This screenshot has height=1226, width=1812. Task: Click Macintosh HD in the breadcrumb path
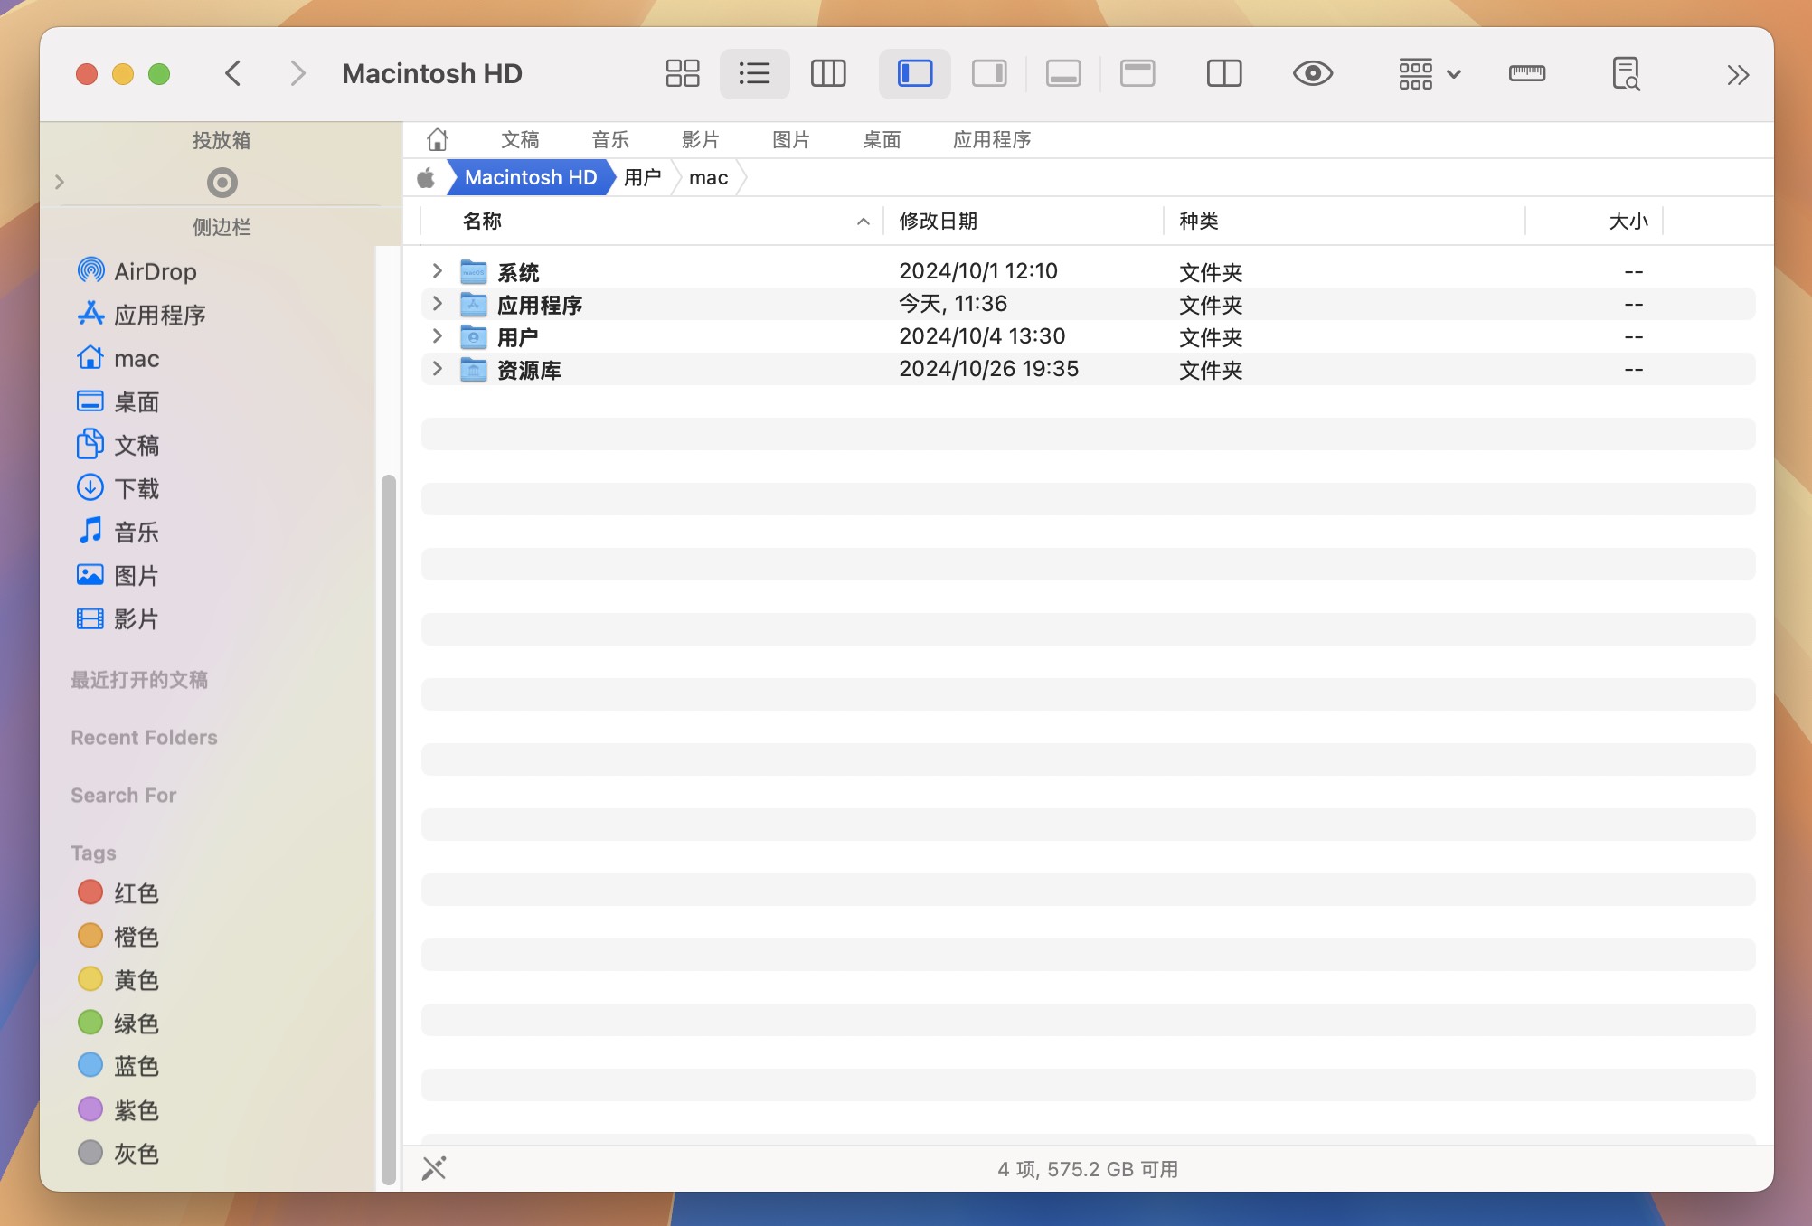pos(530,177)
